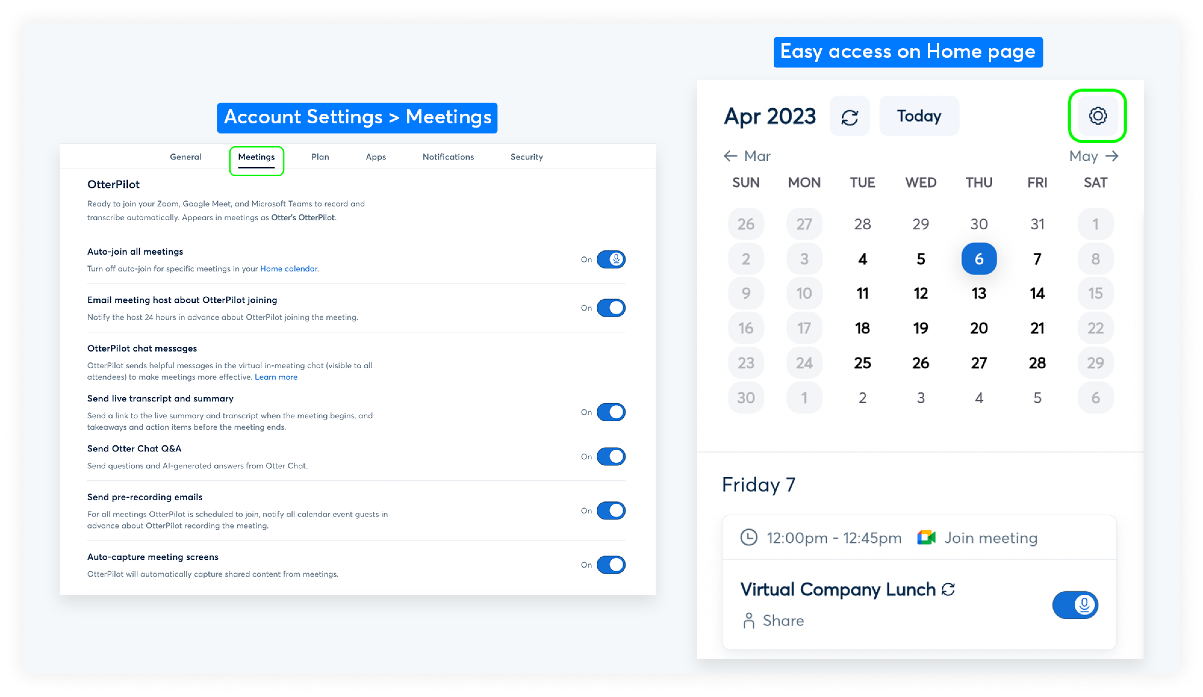Image resolution: width=1203 pixels, height=697 pixels.
Task: Switch to the Plan tab
Action: pos(320,157)
